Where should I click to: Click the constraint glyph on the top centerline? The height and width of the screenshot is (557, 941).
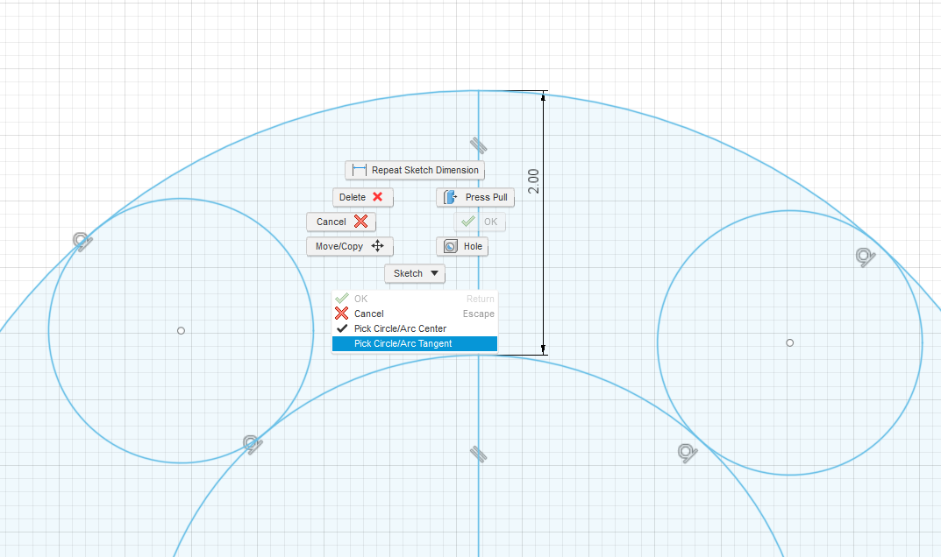pyautogui.click(x=477, y=145)
